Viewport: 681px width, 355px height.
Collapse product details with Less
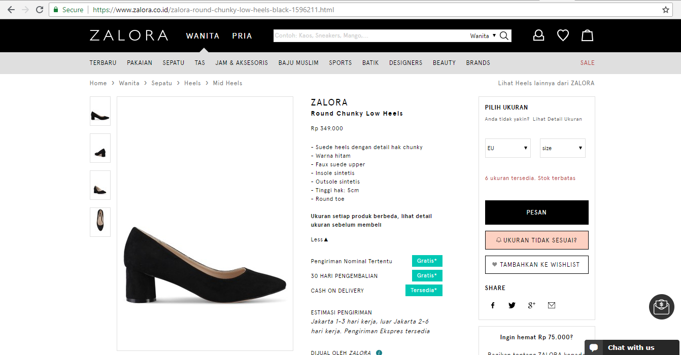pyautogui.click(x=319, y=239)
